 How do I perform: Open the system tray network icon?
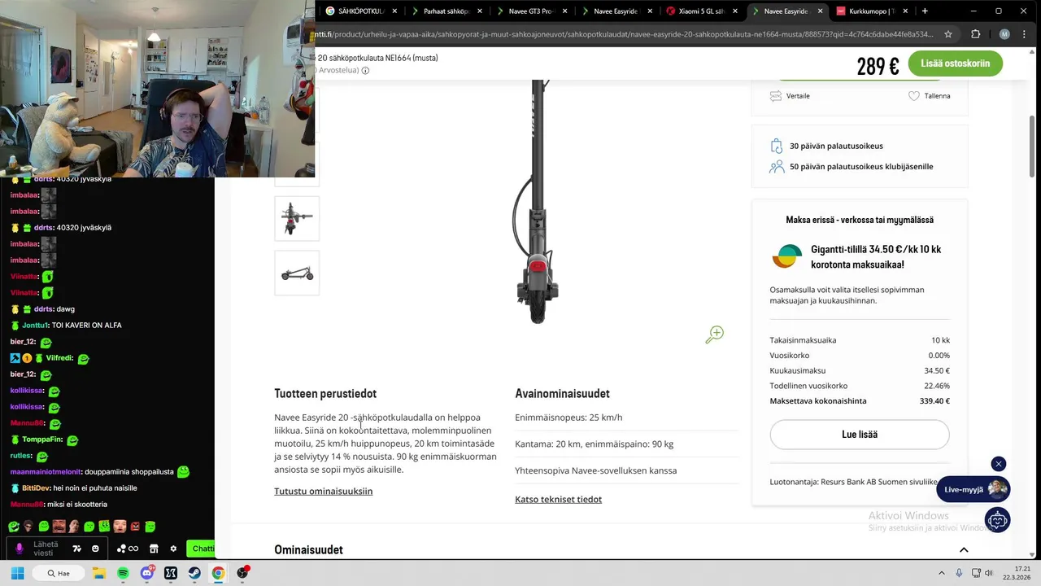(974, 573)
